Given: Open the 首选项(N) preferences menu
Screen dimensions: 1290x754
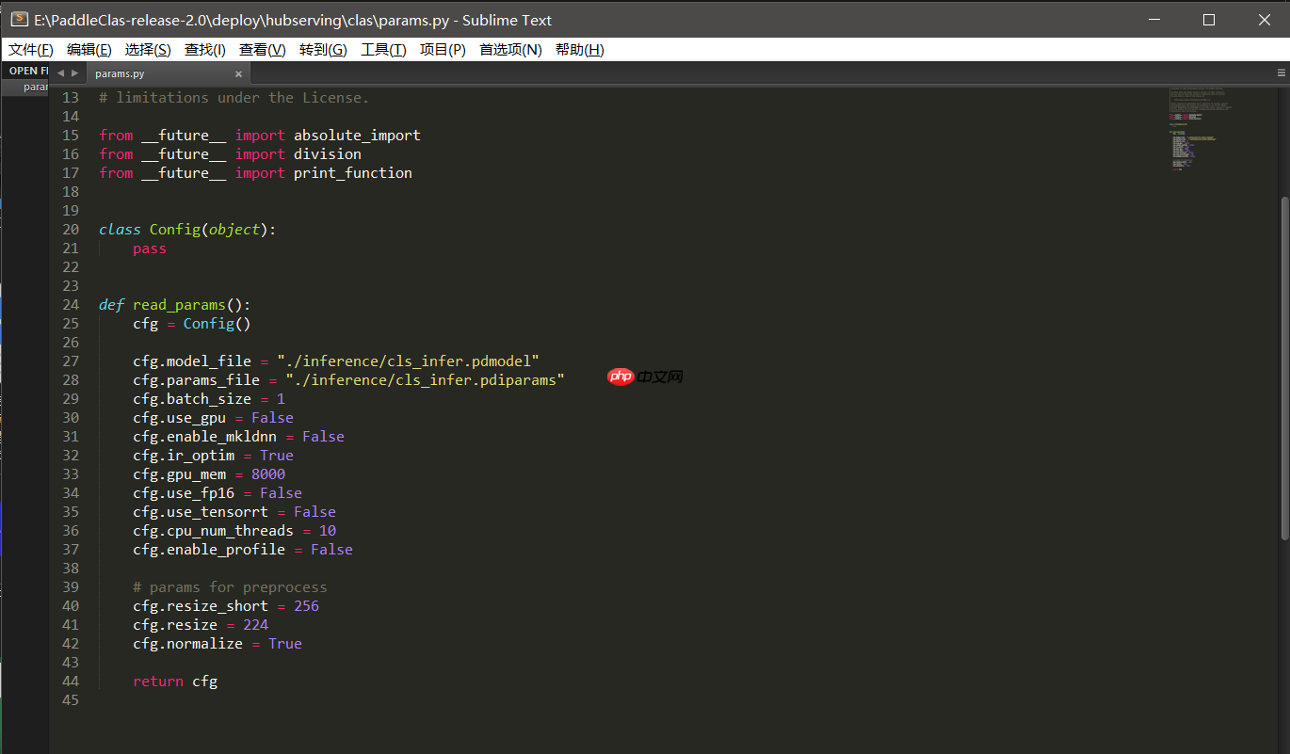Looking at the screenshot, I should coord(509,49).
